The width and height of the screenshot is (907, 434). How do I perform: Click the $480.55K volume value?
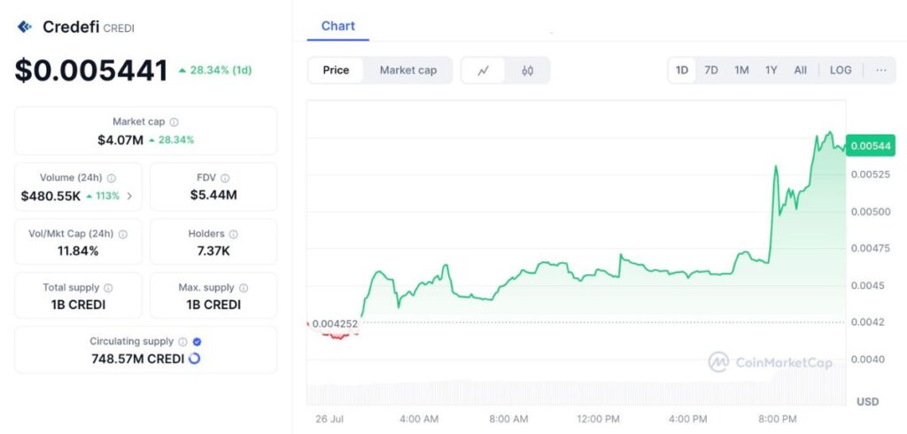50,196
